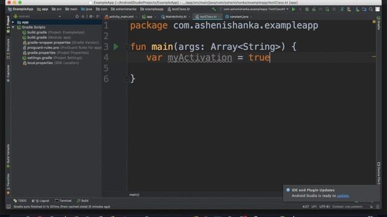This screenshot has height=217, width=387.
Task: Click the Project Structure icon in toolbar
Action: coord(364,10)
